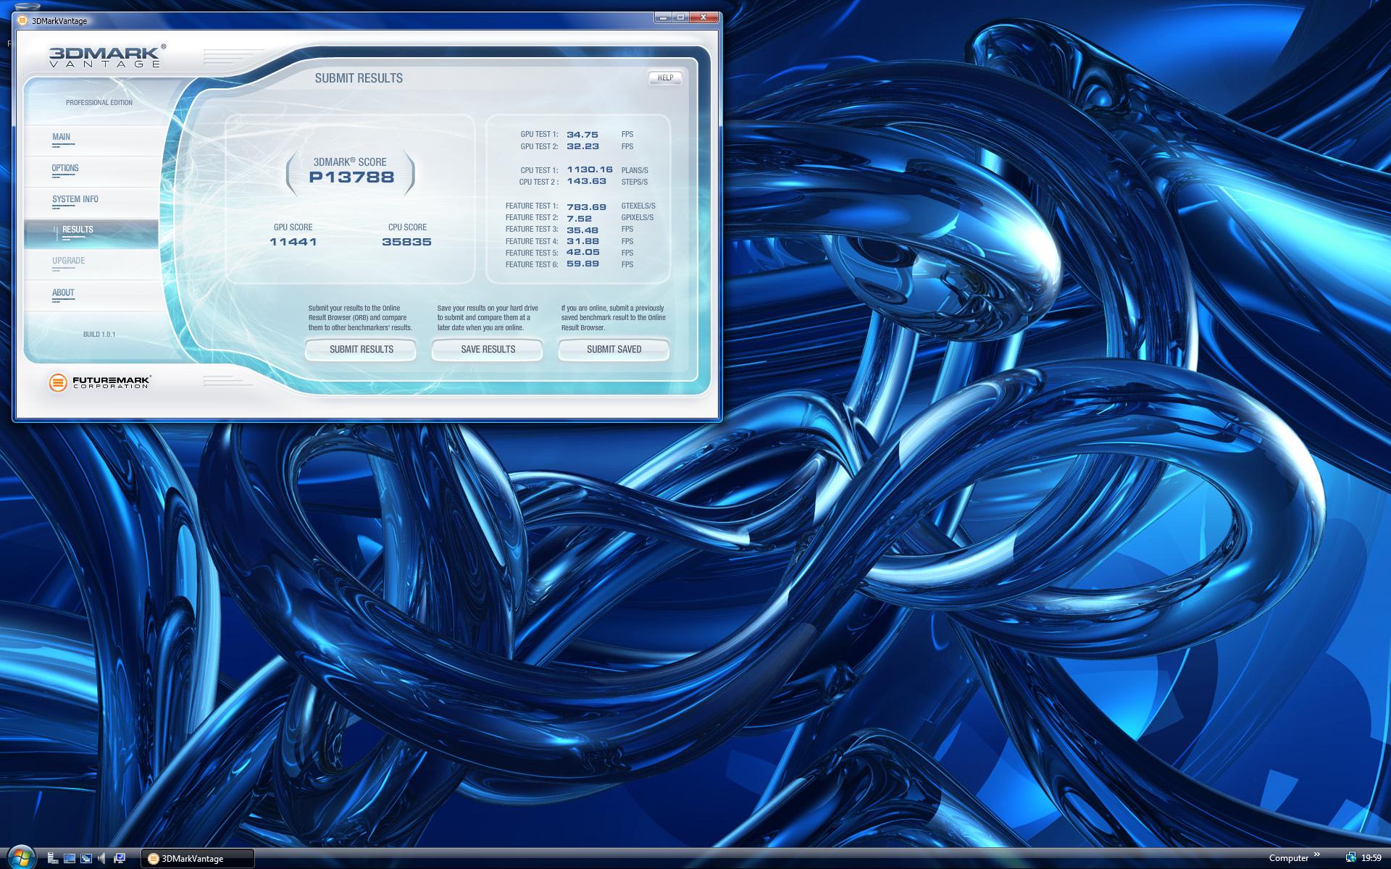Close the 3DMarkVantage window
Viewport: 1391px width, 869px height.
[x=703, y=17]
